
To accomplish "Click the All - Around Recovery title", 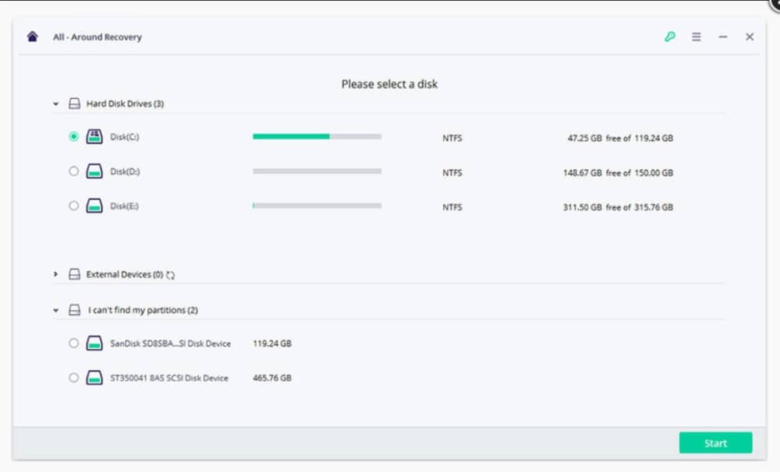I will (x=97, y=37).
